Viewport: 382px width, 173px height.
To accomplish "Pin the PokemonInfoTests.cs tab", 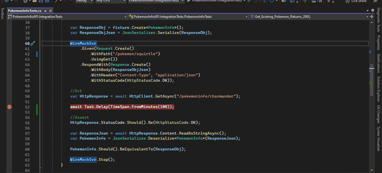I will 45,11.
